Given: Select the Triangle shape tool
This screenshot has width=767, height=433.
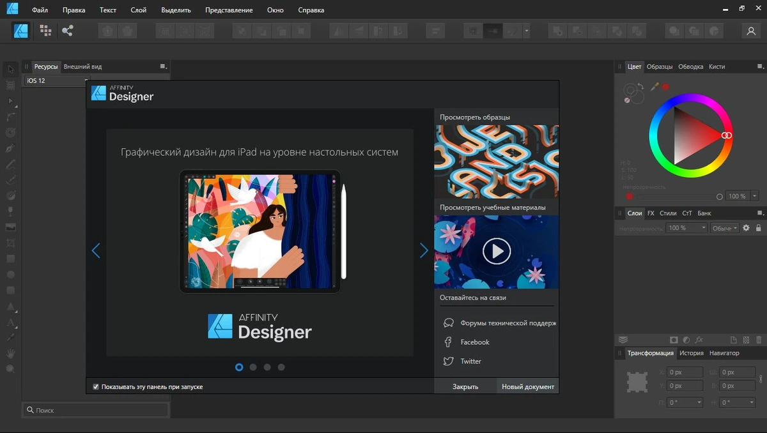Looking at the screenshot, I should (x=10, y=306).
